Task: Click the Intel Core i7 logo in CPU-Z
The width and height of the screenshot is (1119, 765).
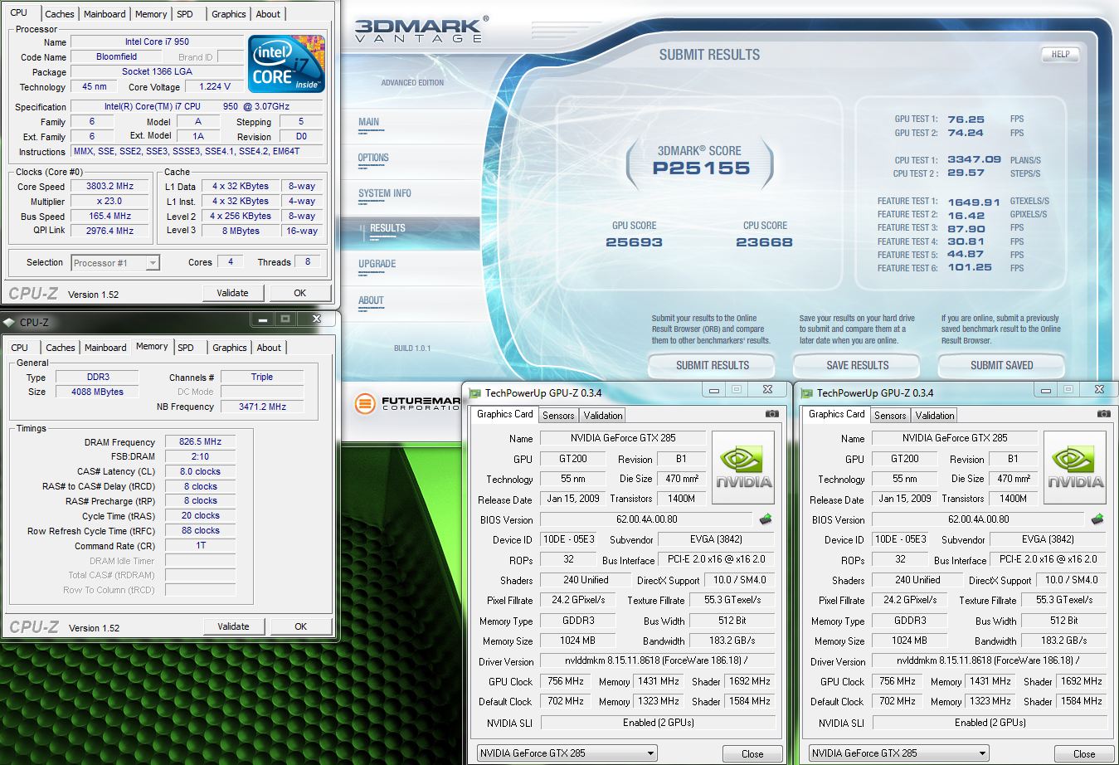Action: coord(285,64)
